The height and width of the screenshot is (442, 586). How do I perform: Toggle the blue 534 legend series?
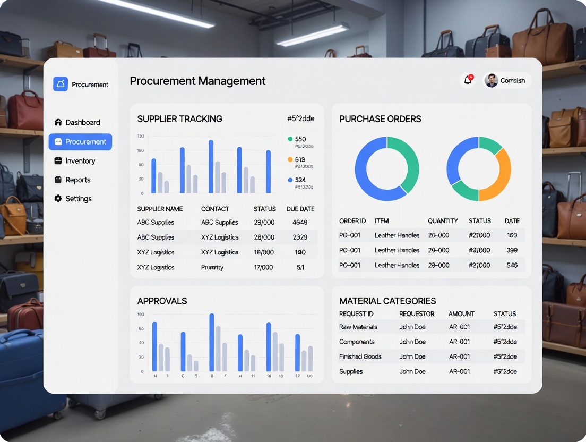pyautogui.click(x=290, y=180)
